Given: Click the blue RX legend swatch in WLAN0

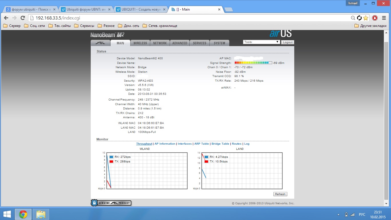Looking at the screenshot, I should (x=111, y=157).
